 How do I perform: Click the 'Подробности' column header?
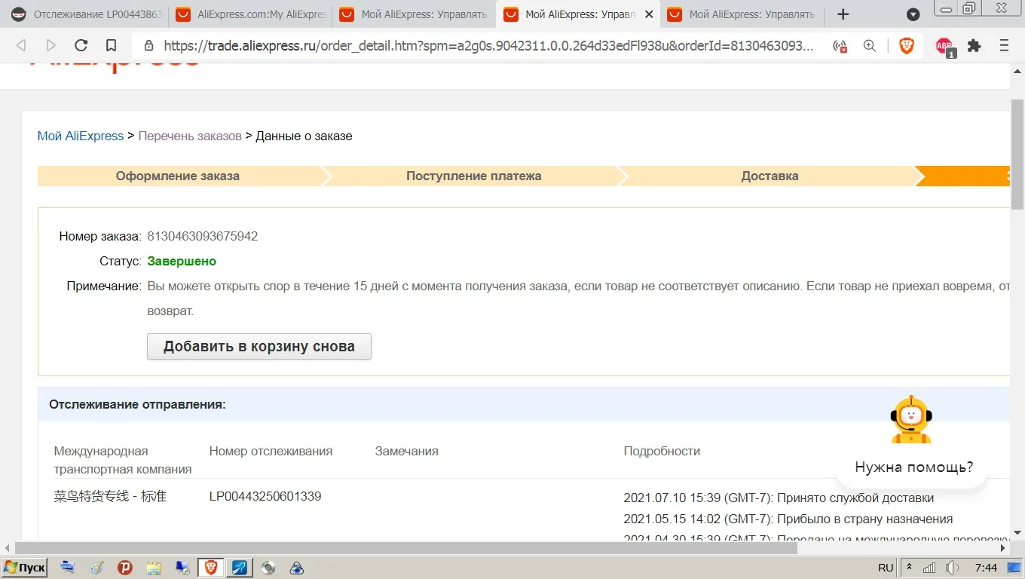point(662,452)
